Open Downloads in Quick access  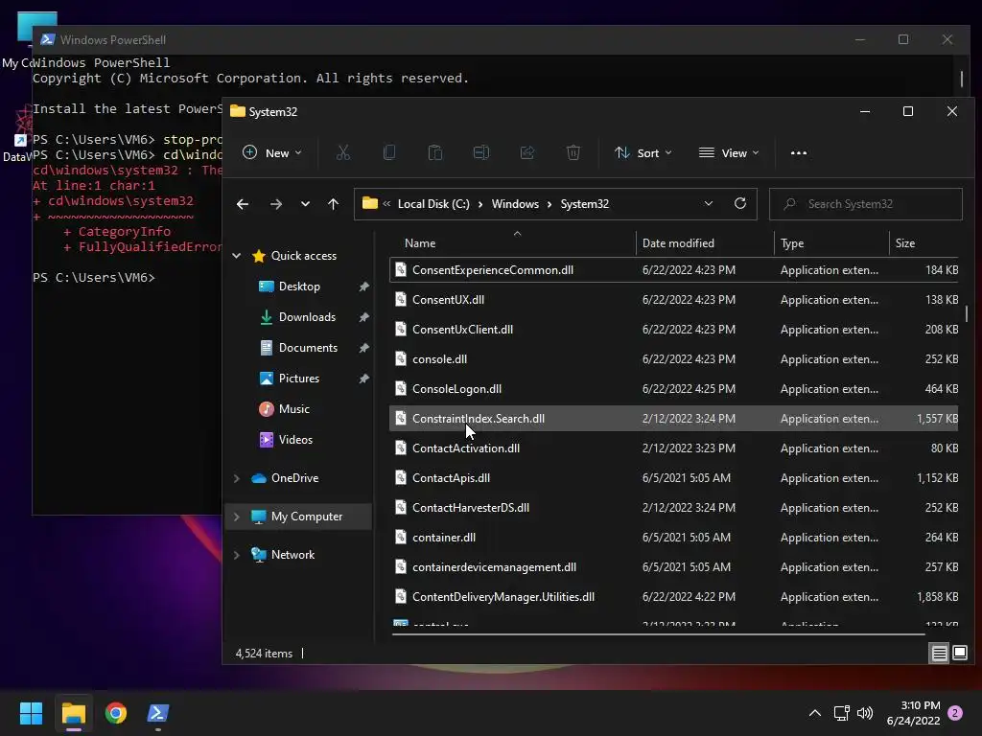coord(307,316)
